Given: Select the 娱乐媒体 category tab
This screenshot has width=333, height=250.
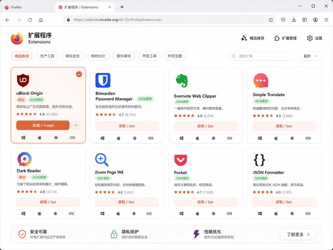Looking at the screenshot, I should pyautogui.click(x=124, y=56).
